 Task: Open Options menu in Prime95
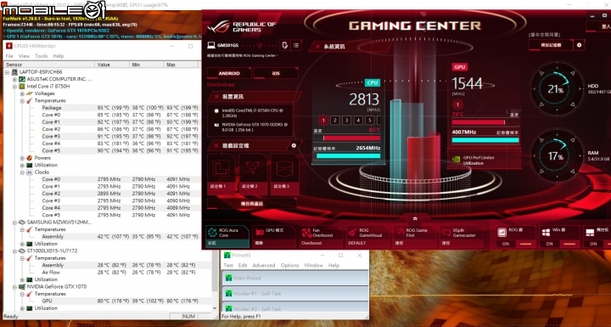289,265
